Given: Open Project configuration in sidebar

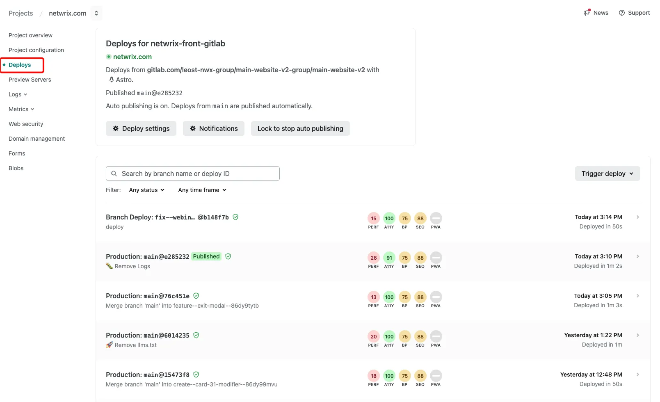Looking at the screenshot, I should (36, 50).
